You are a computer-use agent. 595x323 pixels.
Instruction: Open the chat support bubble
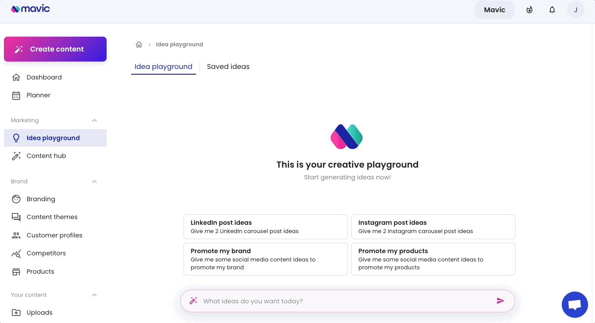[575, 305]
